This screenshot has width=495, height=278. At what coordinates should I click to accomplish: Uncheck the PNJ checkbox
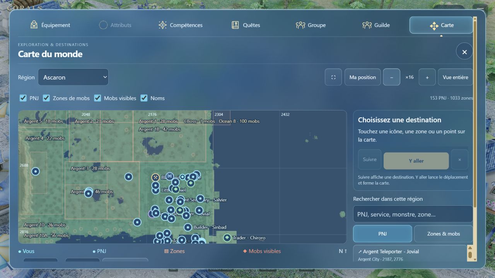[23, 98]
